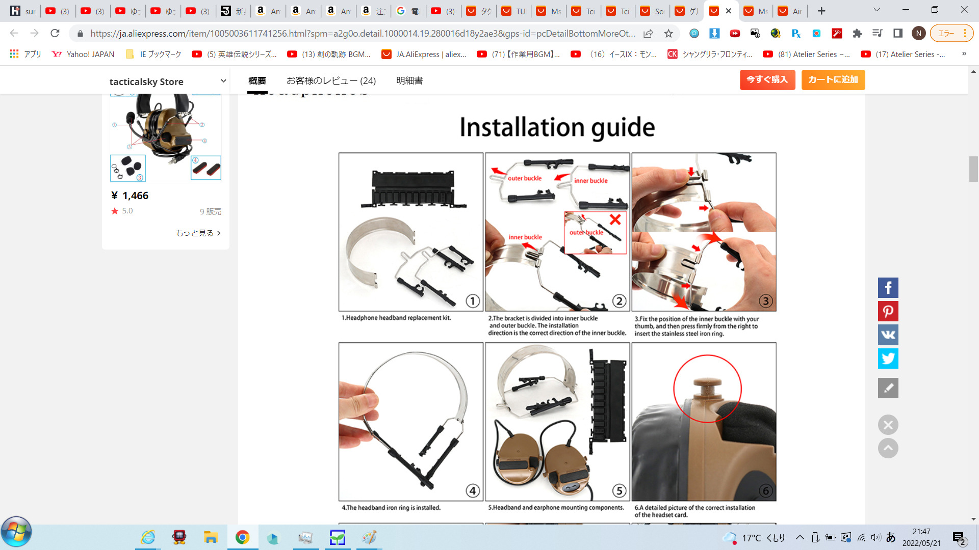Expand tacticalsky Store dropdown
Screen dimensions: 979x550
(223, 81)
